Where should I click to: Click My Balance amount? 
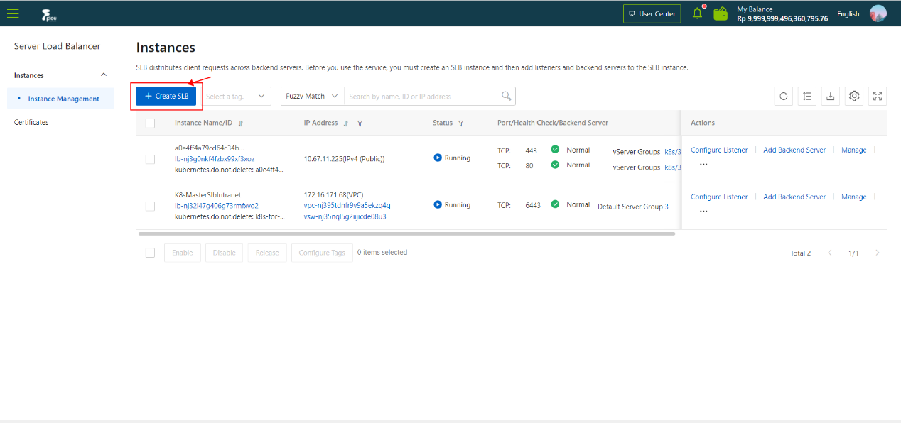click(782, 18)
